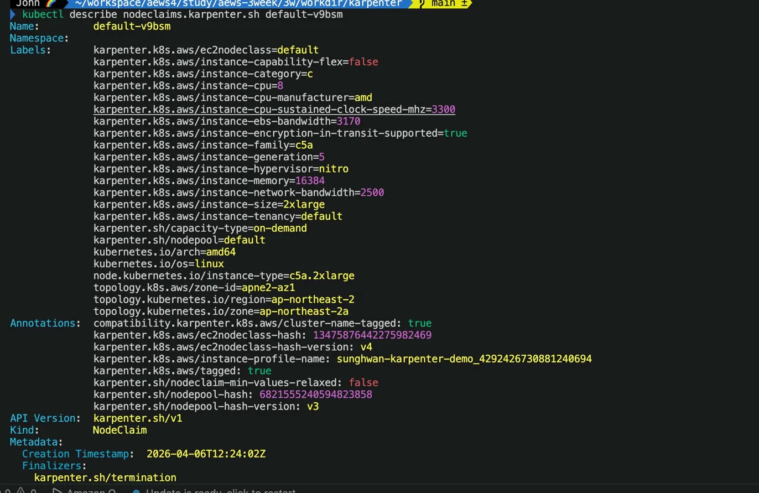Click the instance-size=2xlarge label line
This screenshot has height=493, width=759.
pyautogui.click(x=209, y=205)
